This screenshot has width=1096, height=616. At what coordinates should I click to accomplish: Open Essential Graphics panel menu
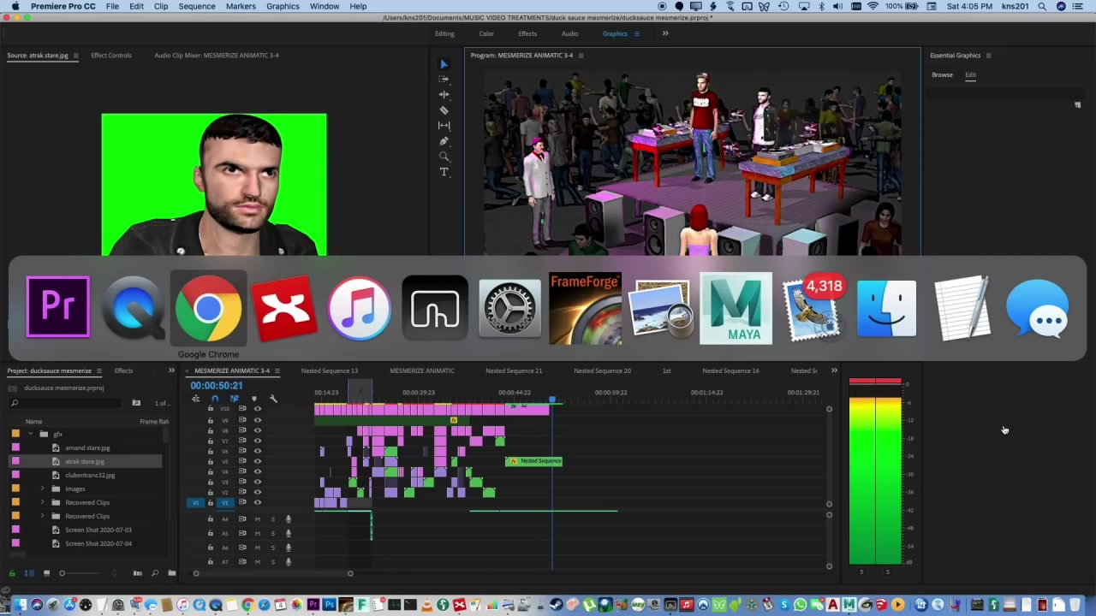[988, 56]
